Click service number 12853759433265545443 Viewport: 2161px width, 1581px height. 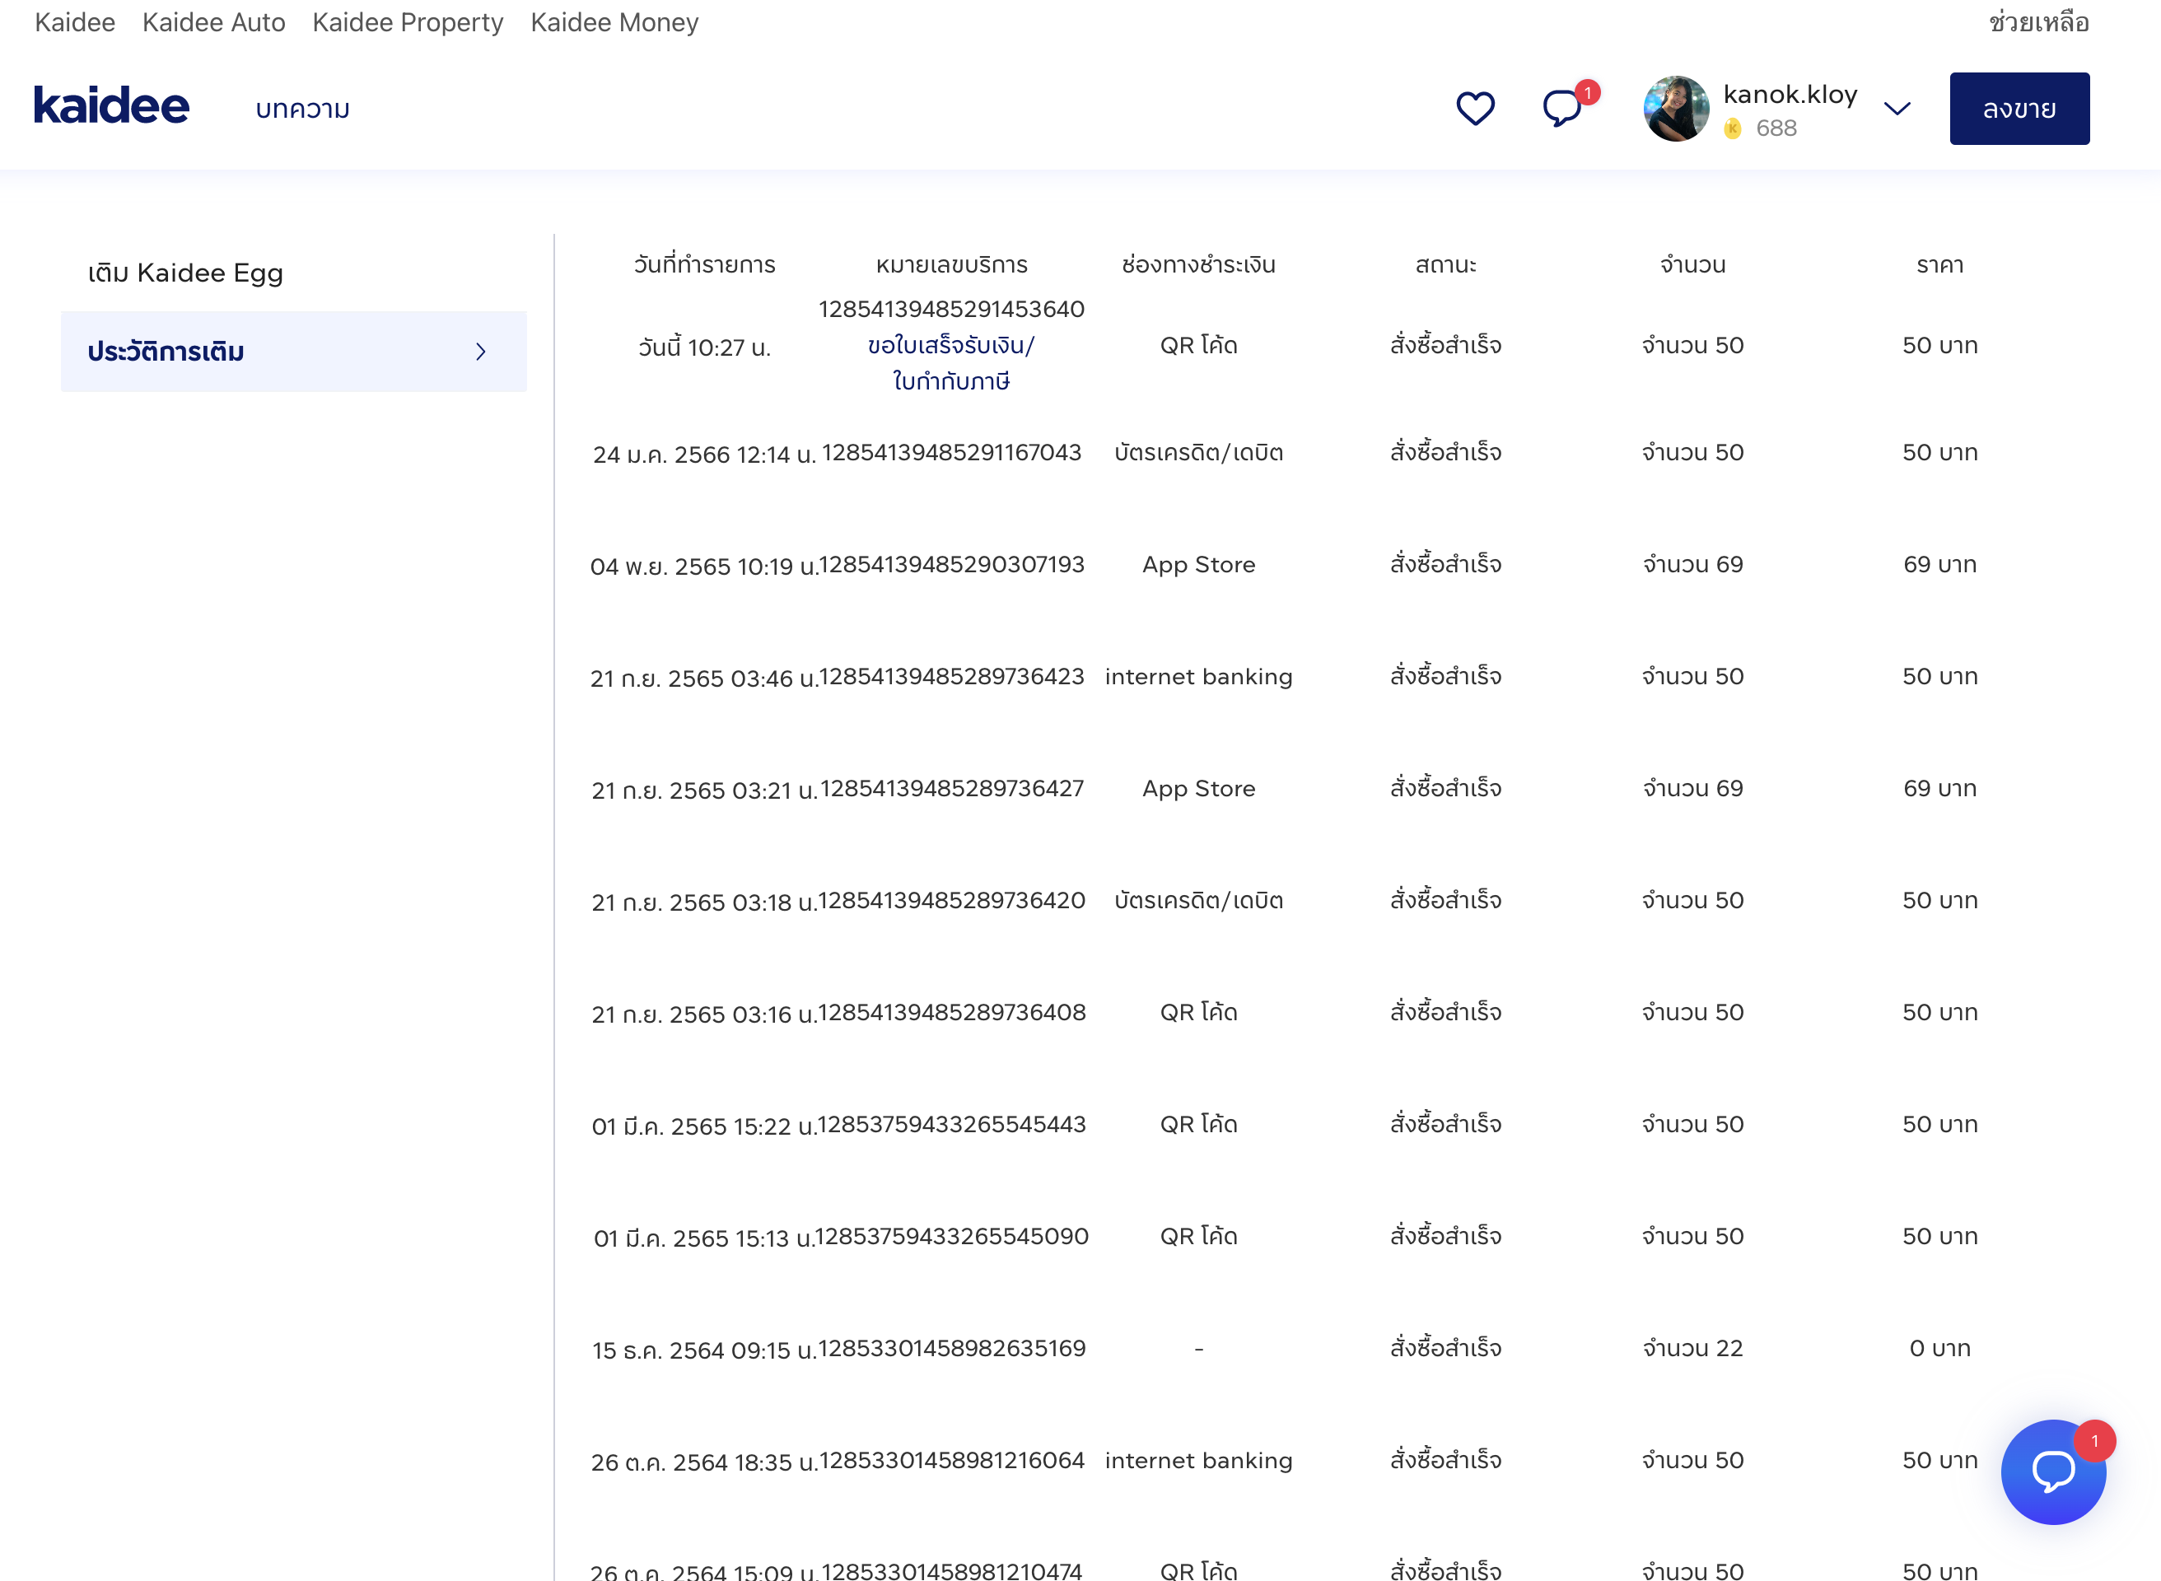pos(951,1123)
